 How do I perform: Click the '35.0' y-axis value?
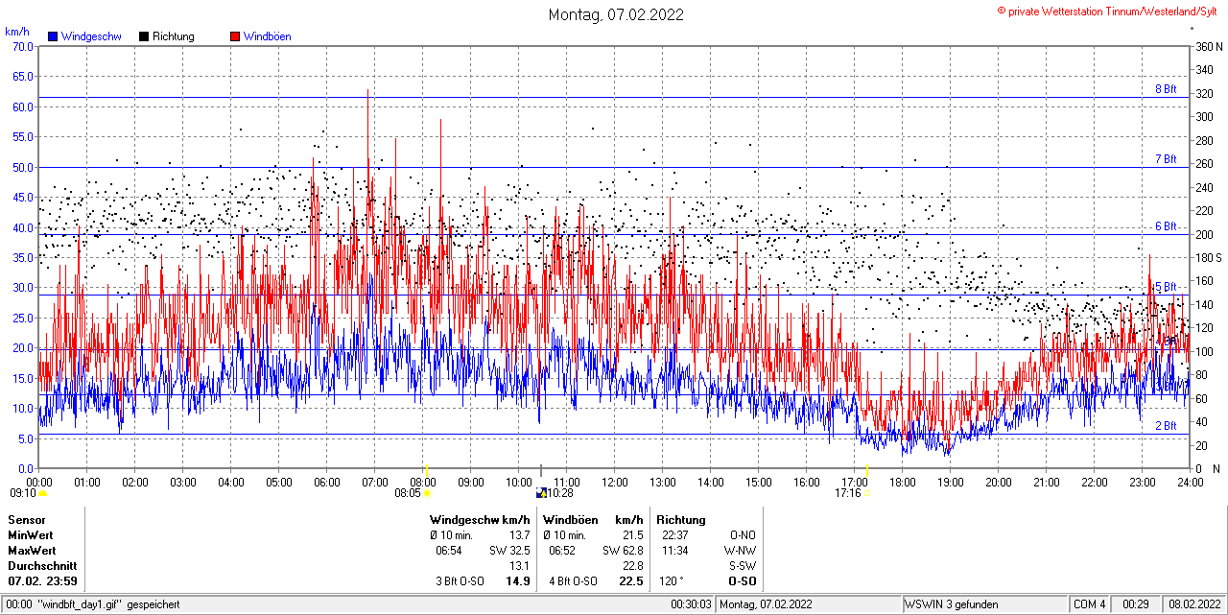pyautogui.click(x=23, y=257)
